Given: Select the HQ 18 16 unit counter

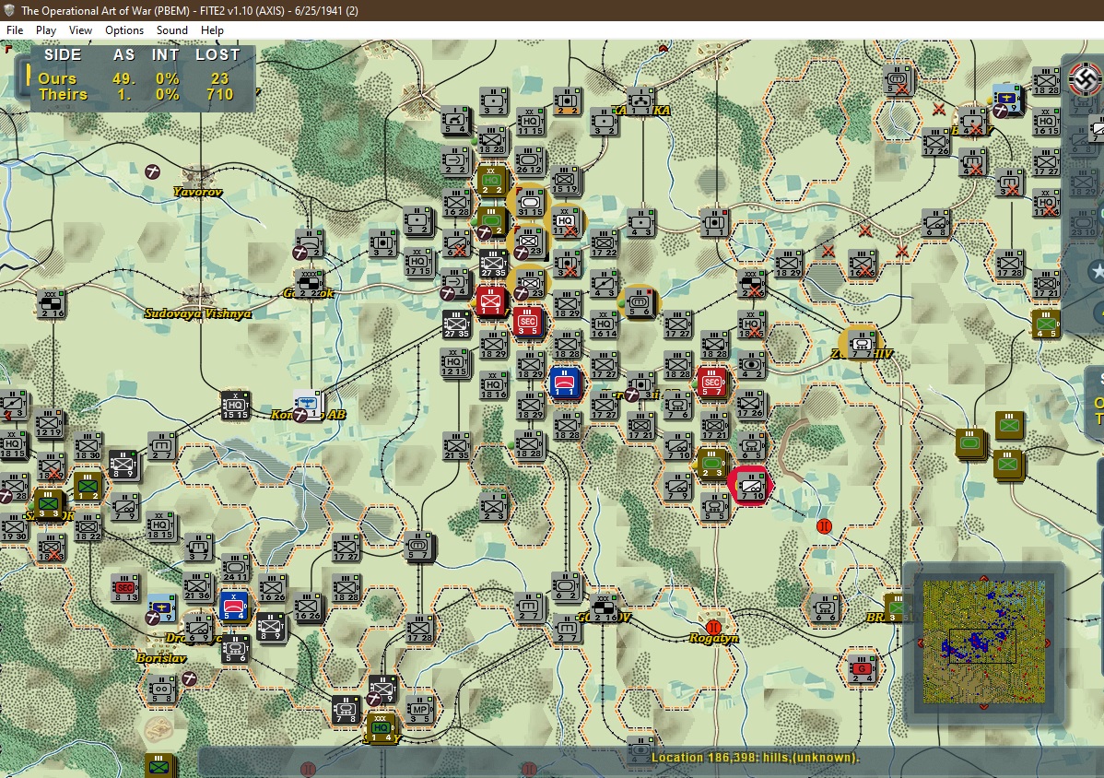Looking at the screenshot, I should click(x=493, y=386).
